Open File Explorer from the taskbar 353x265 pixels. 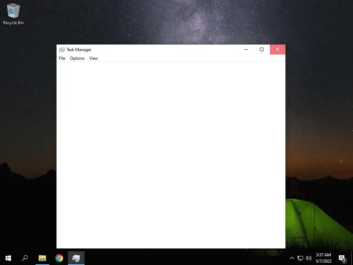click(42, 258)
